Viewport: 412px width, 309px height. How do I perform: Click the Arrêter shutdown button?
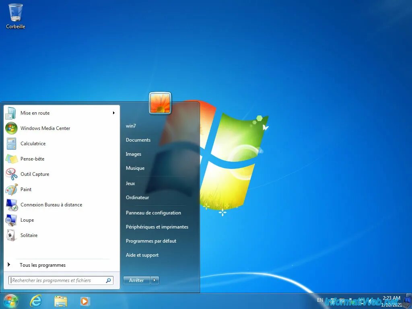tap(137, 280)
